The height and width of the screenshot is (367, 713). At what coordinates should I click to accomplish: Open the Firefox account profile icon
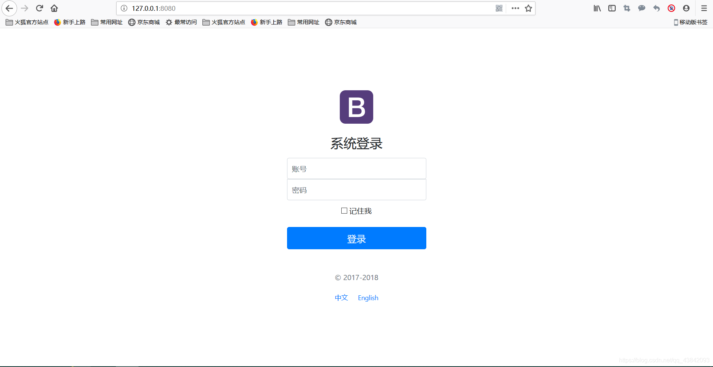click(x=686, y=8)
